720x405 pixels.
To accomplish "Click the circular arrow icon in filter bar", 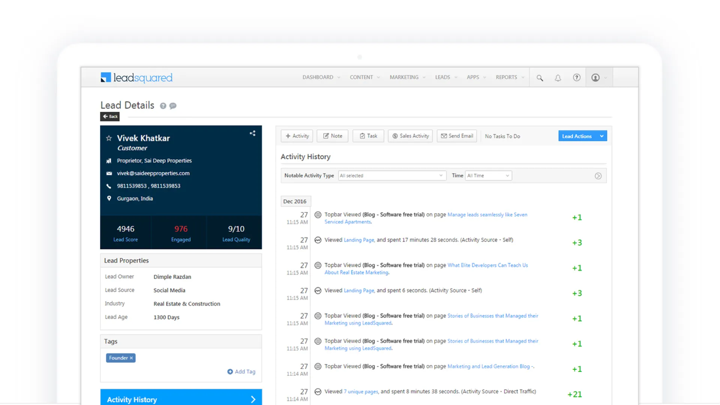I will (x=598, y=176).
